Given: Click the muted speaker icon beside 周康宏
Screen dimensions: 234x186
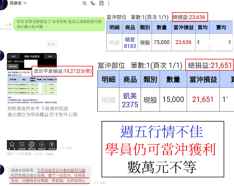Looking at the screenshot, I should click(x=25, y=3).
